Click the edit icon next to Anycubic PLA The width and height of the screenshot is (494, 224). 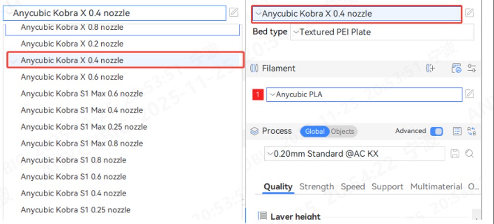click(x=469, y=94)
